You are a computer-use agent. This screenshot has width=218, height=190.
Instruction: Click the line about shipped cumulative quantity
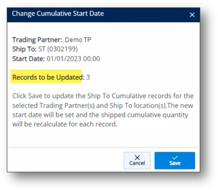(100, 115)
